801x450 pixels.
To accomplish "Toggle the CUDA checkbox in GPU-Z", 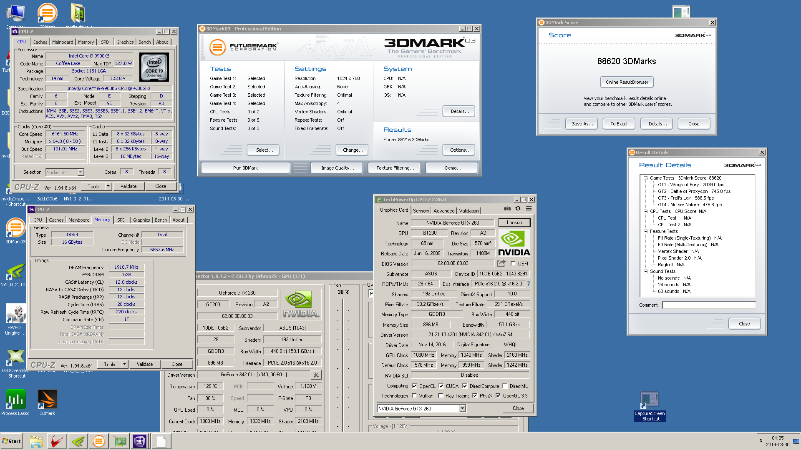I will [441, 386].
